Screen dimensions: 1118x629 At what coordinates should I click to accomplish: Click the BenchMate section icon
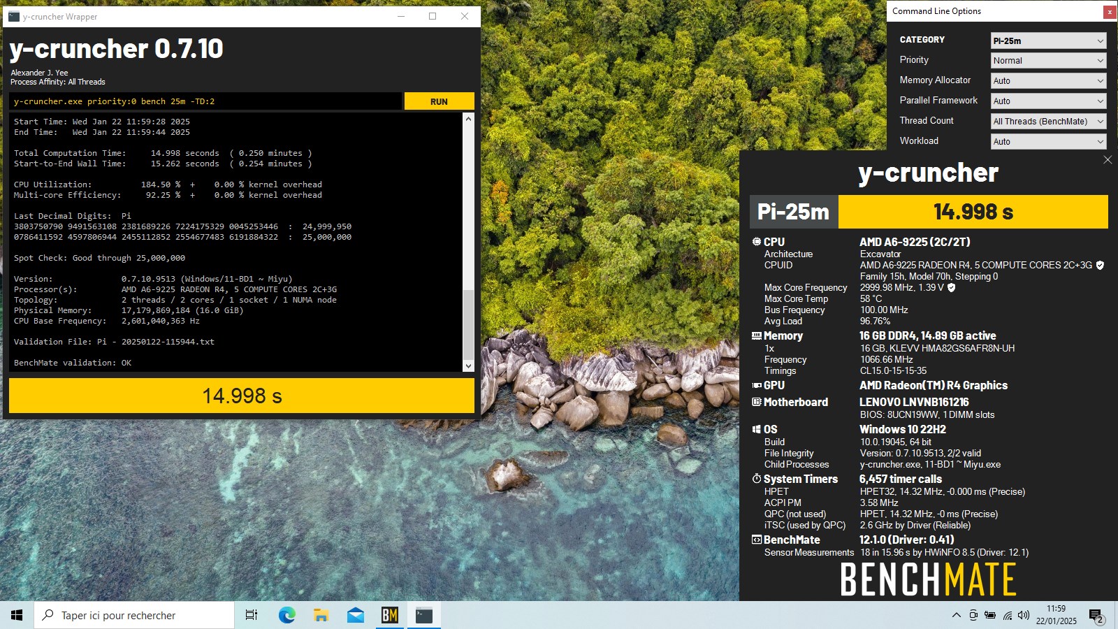tap(756, 540)
